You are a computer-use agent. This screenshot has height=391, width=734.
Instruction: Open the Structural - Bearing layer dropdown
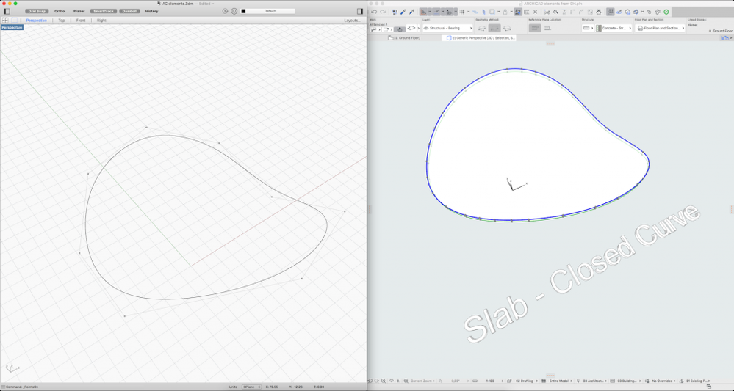[447, 29]
